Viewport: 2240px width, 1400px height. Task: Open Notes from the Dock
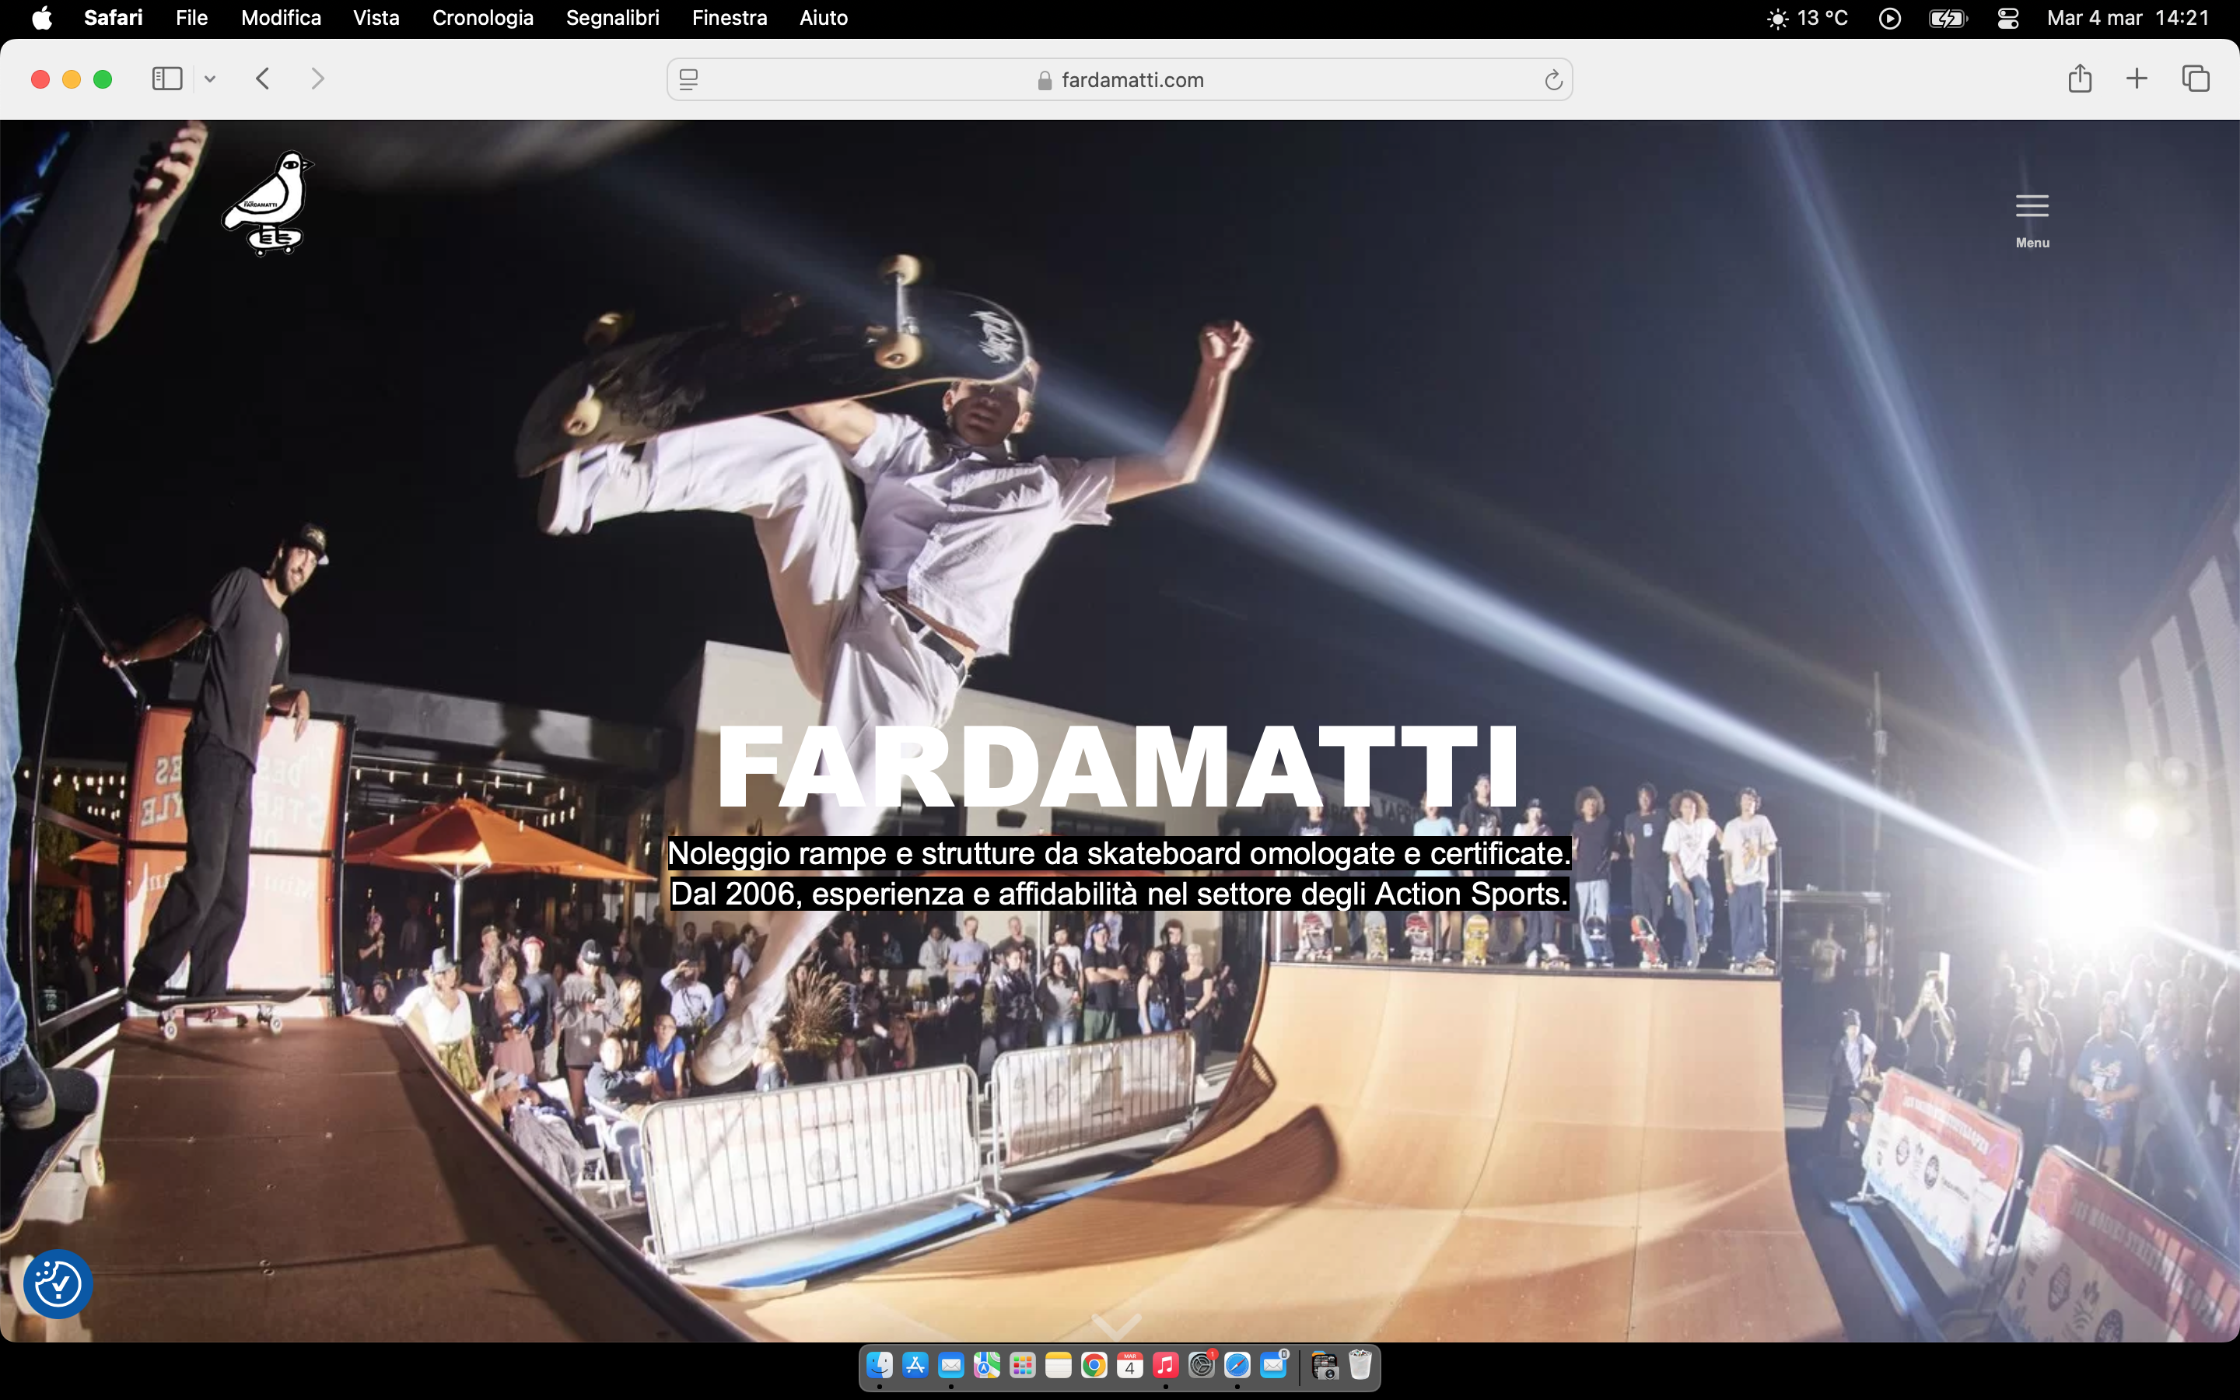1058,1365
